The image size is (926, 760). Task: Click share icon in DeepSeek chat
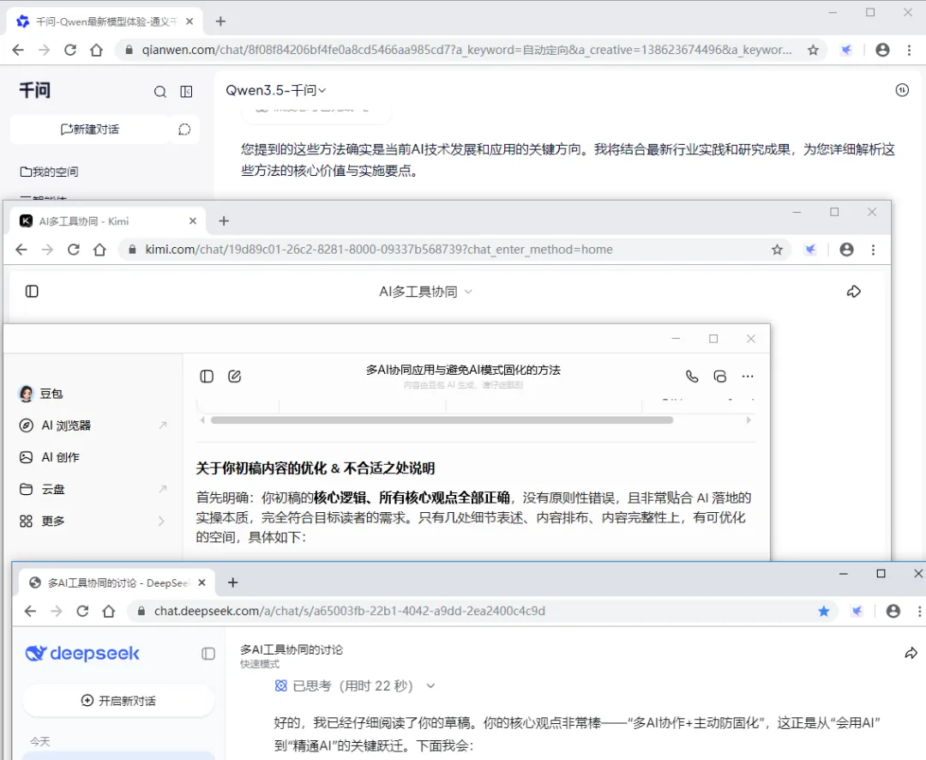point(911,653)
